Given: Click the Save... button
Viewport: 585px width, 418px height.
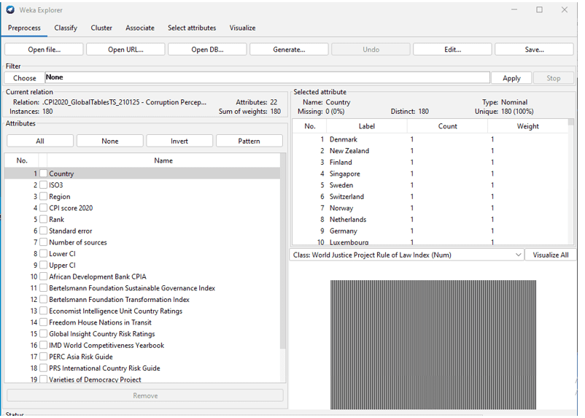Looking at the screenshot, I should (x=534, y=50).
